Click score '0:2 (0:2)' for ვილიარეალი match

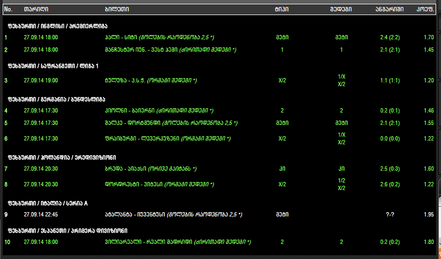point(390,242)
